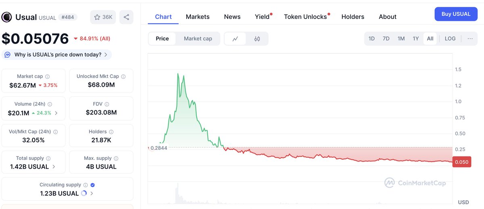Click the Buy USUAL button

(456, 14)
